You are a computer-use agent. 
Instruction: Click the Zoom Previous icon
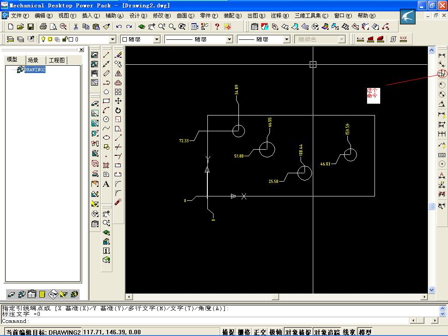[182, 27]
